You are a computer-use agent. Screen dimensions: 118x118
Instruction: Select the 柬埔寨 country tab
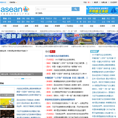click(57, 26)
